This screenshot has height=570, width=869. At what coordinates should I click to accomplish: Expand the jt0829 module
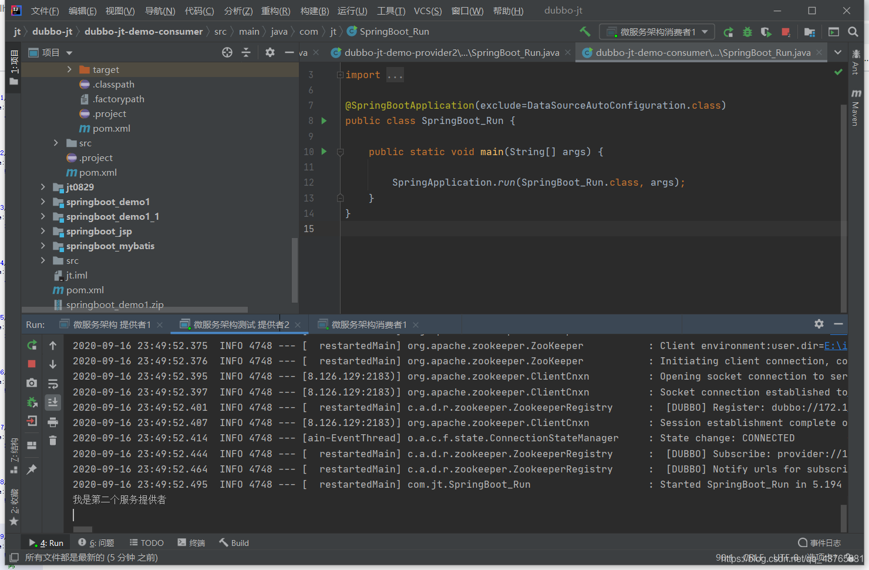[x=43, y=187]
